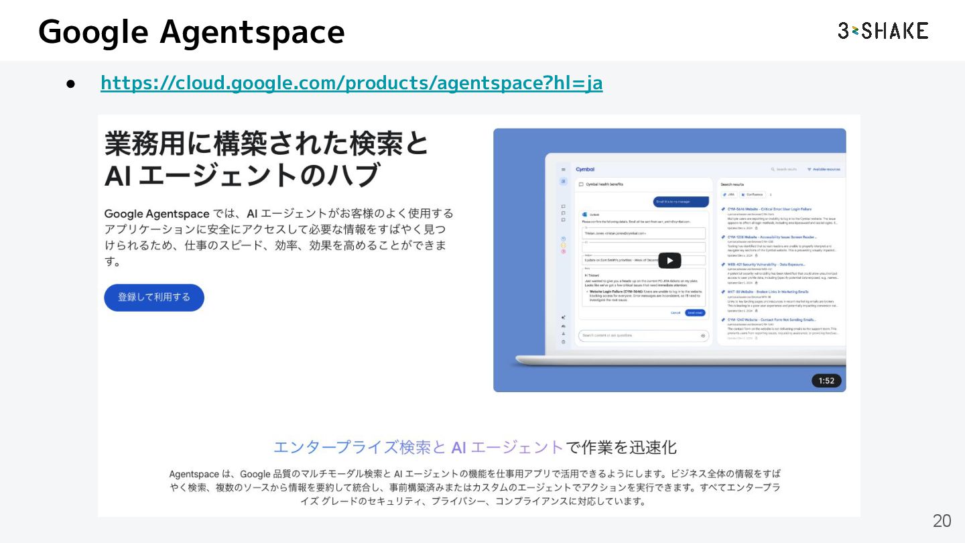Open WEB-421 Security Vulnerability result
Screen dimensions: 965x543
(x=766, y=264)
